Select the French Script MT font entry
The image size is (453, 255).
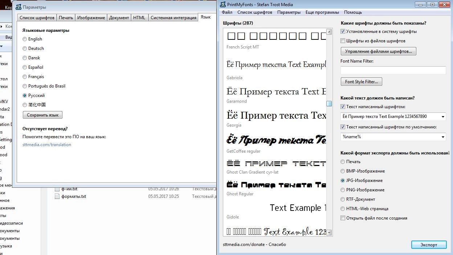point(243,47)
